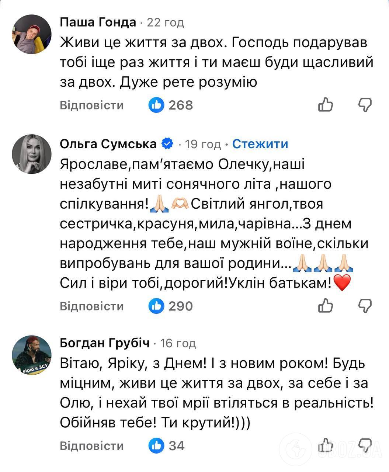Open Ольга Сумська's profile picture

(31, 154)
